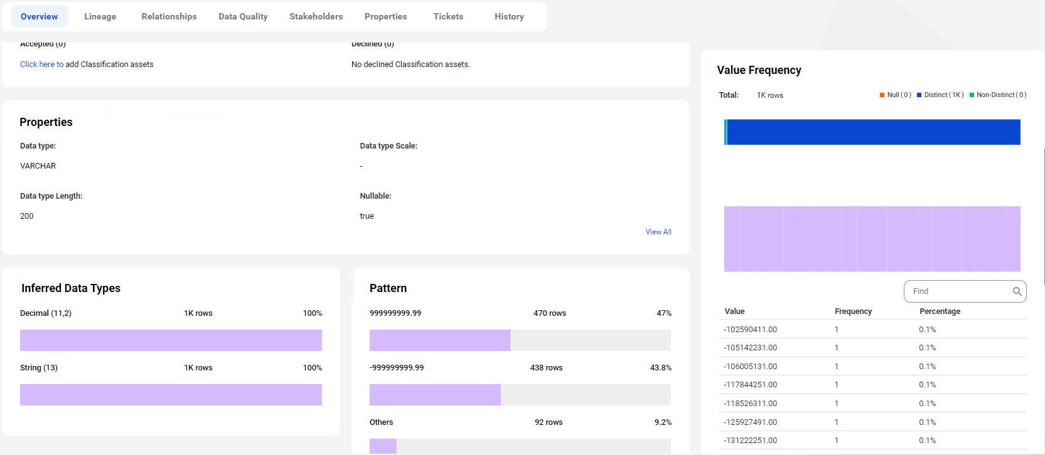This screenshot has width=1045, height=455.
Task: Select value row -131222251.00
Action: (x=872, y=441)
